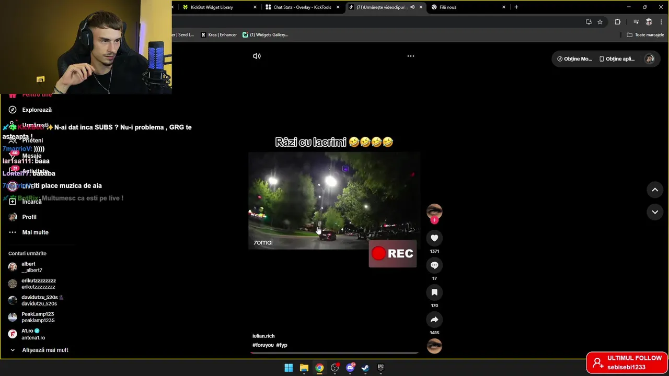Open davidutzu_520s followed account
669x376 pixels.
pyautogui.click(x=39, y=300)
